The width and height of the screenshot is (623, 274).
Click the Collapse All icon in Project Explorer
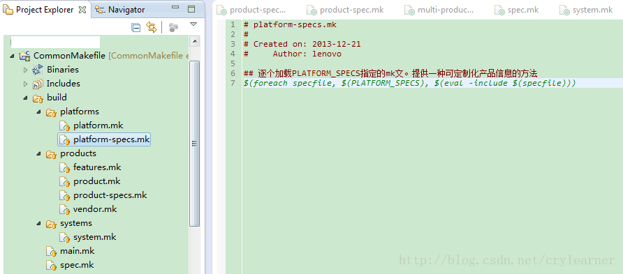pos(136,27)
